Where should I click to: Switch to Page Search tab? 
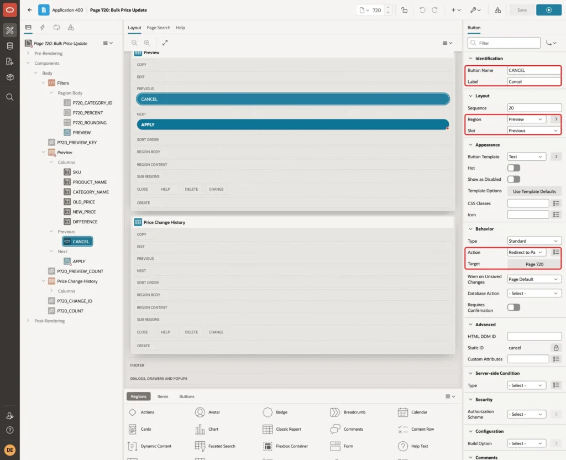[158, 28]
